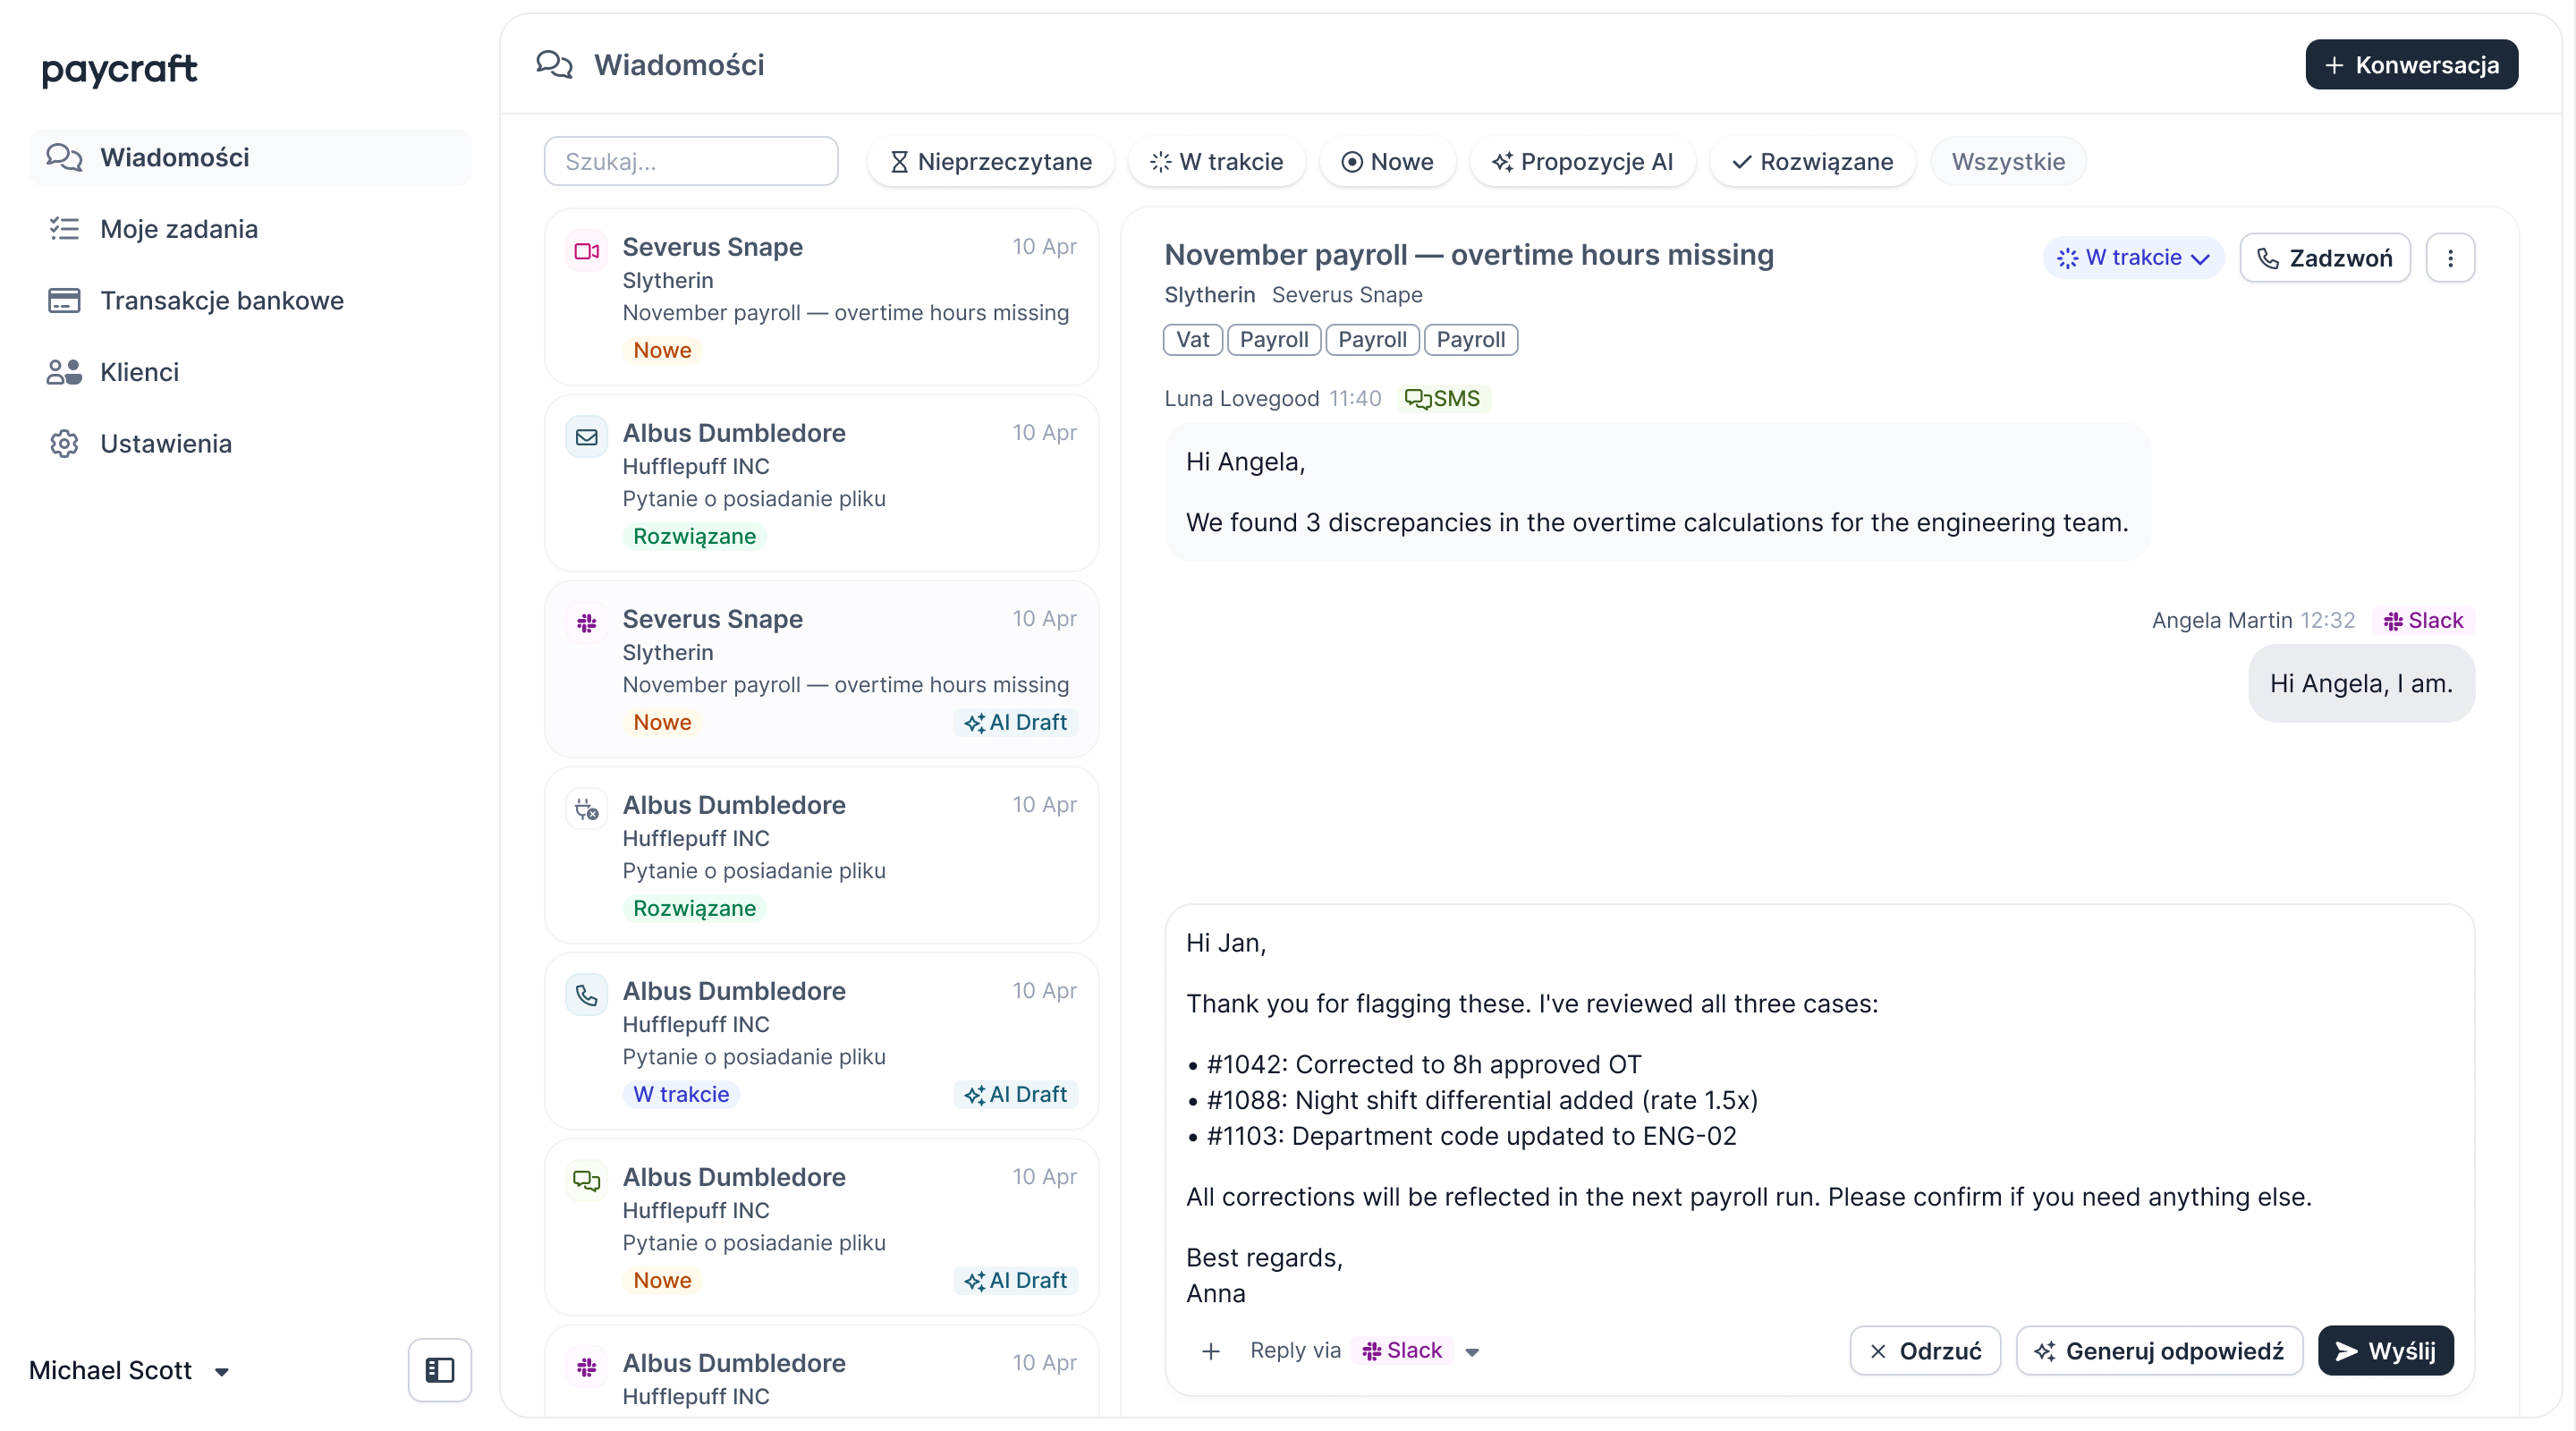
Task: Click AI Draft badge on Albus Dumbledore Nowe card
Action: pyautogui.click(x=1016, y=1280)
